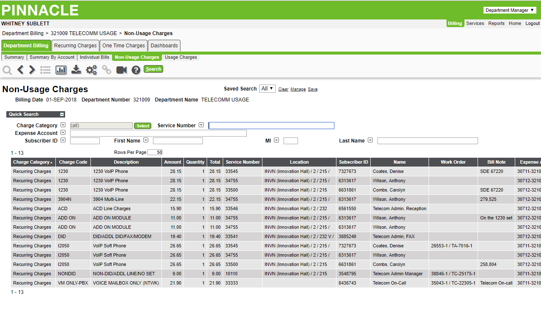The height and width of the screenshot is (326, 541).
Task: Click the Service Number input field
Action: tap(271, 126)
